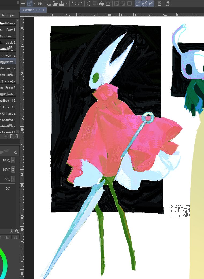Image resolution: width=204 pixels, height=279 pixels.
Task: Click the brush list scroll up arrow
Action: [18, 21]
